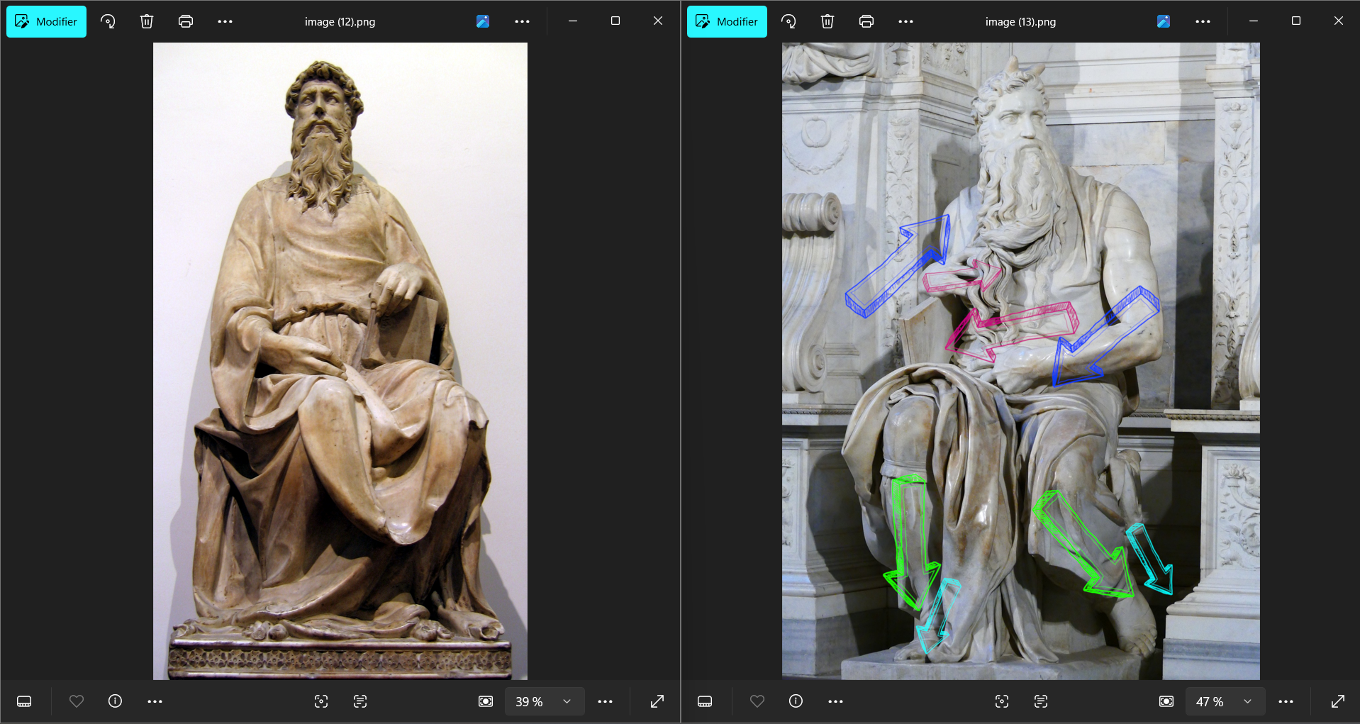Open info panel for image (12).png
This screenshot has height=724, width=1360.
tap(115, 701)
